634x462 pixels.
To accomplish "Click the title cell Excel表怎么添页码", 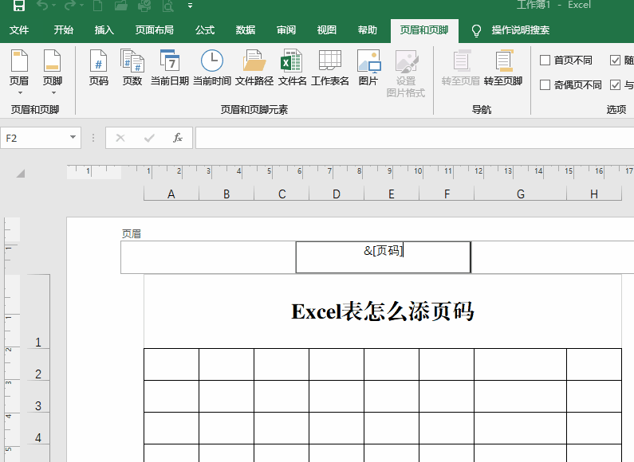I will tap(383, 311).
